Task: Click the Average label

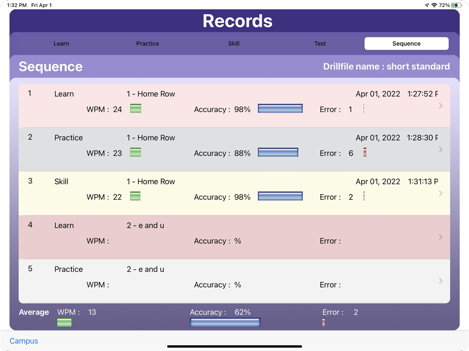Action: pos(34,312)
